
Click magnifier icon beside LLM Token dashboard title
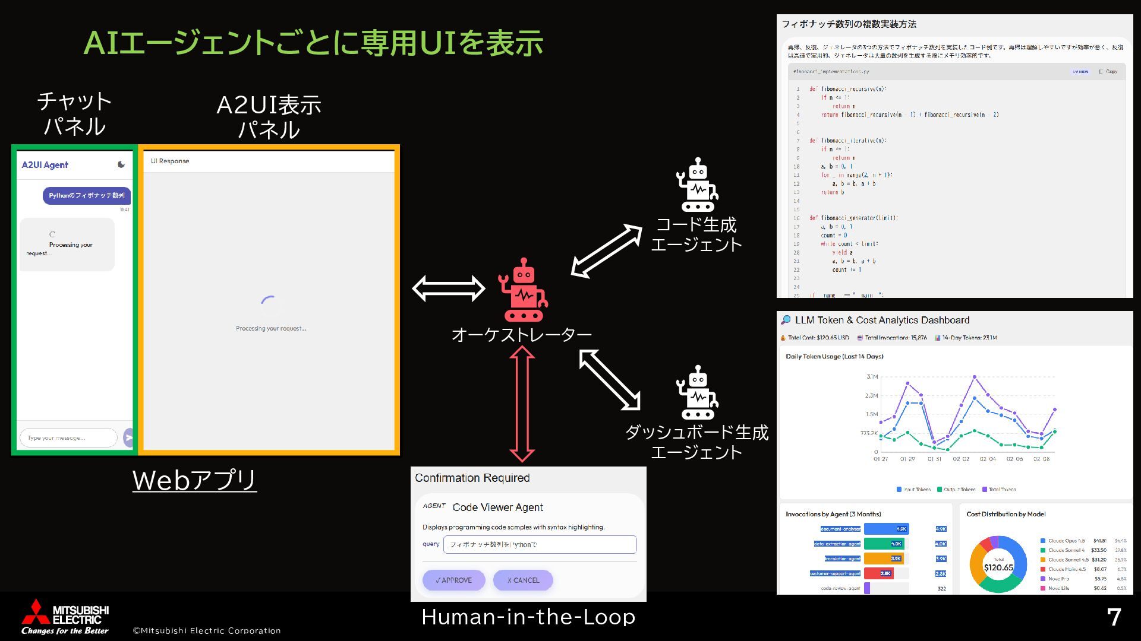point(786,320)
